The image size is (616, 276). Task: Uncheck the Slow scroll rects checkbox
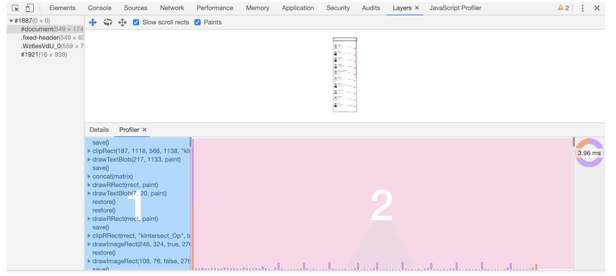click(x=136, y=22)
